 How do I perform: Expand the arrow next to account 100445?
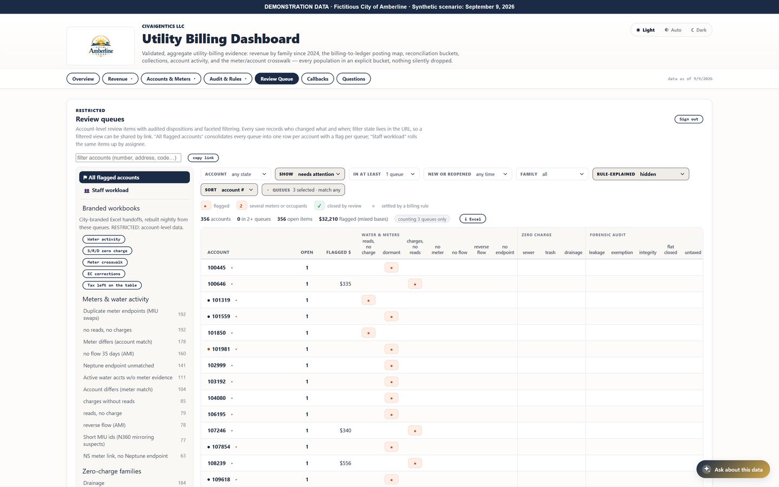[232, 268]
